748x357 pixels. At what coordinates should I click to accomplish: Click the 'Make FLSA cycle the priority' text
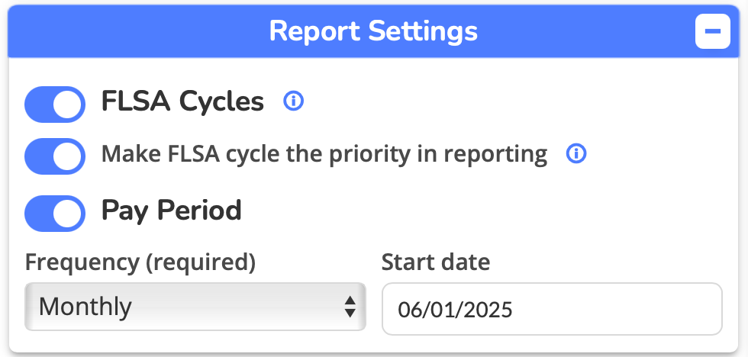click(324, 155)
